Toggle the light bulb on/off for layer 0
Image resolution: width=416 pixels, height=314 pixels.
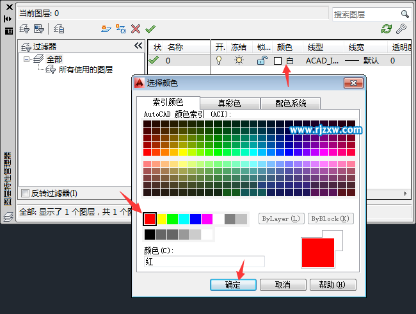click(x=219, y=60)
